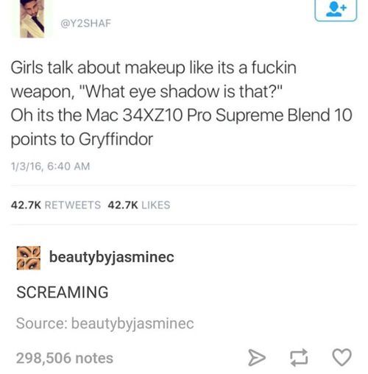Like the post with heart icon
The height and width of the screenshot is (374, 368).
(342, 357)
